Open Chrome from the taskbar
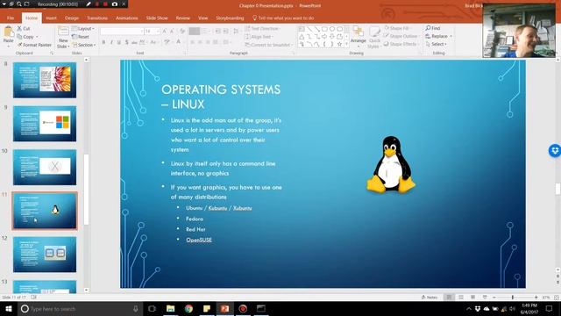This screenshot has height=316, width=561. [x=188, y=308]
